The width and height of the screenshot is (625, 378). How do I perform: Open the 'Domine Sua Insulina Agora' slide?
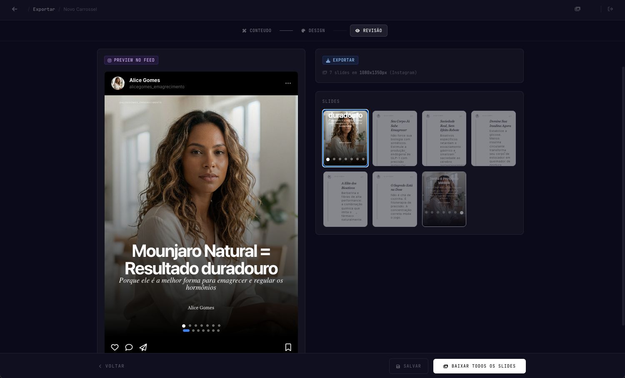tap(493, 138)
